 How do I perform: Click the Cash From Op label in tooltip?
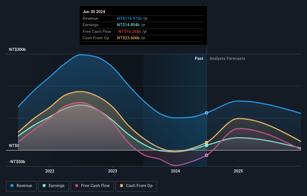tap(96, 38)
